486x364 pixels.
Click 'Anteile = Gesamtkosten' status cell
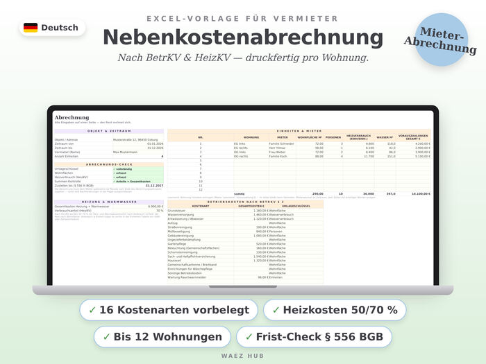coord(138,182)
